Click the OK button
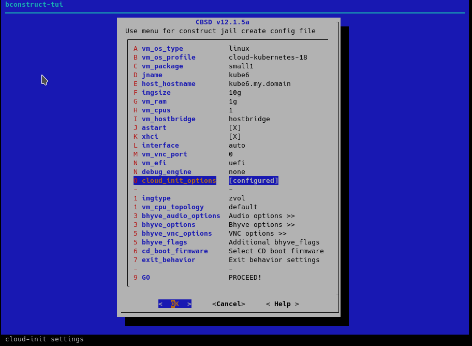This screenshot has width=472, height=346. click(175, 304)
